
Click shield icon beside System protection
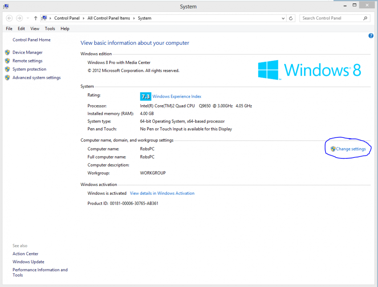[7, 69]
